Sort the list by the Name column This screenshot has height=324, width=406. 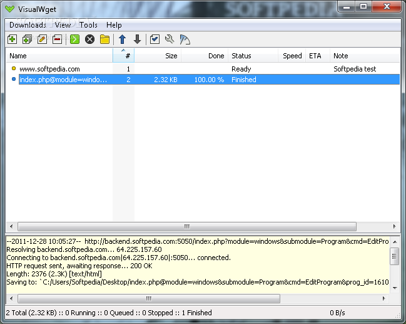click(59, 56)
